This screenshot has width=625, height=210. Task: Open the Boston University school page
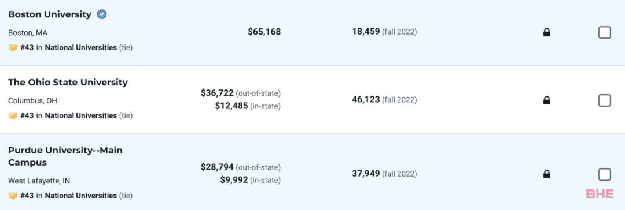(50, 15)
